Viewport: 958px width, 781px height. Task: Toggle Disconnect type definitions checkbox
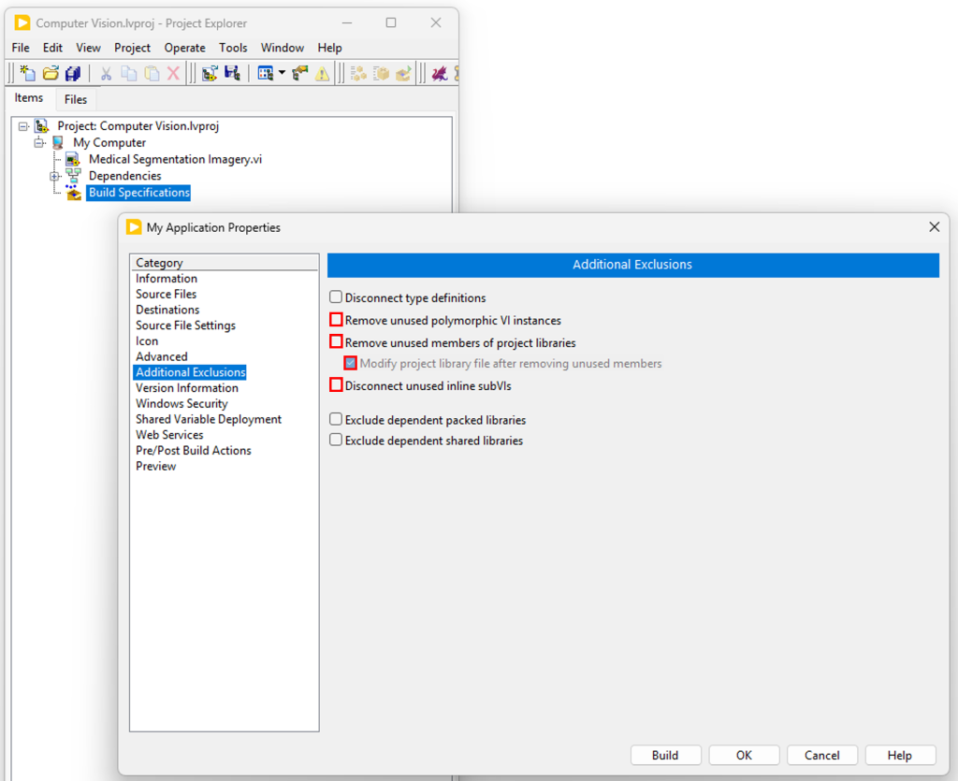(x=336, y=297)
